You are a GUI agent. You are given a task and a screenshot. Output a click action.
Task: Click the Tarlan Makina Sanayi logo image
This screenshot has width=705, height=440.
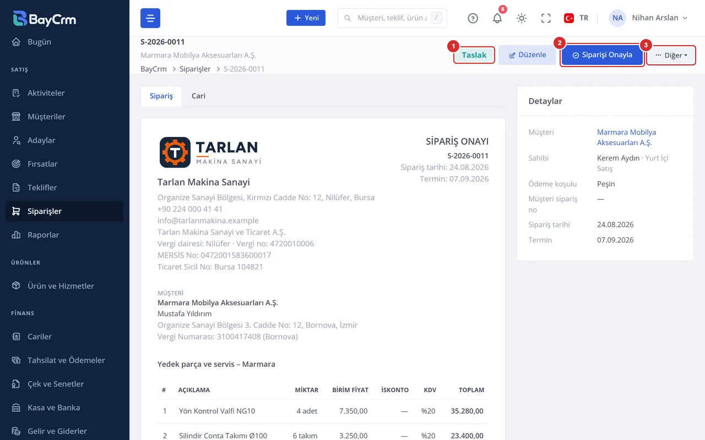(210, 152)
